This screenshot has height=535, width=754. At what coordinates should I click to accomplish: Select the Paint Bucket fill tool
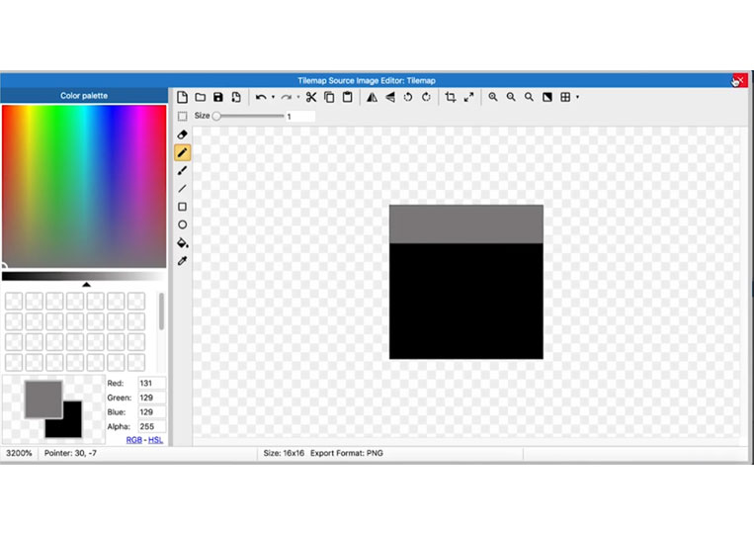point(183,243)
